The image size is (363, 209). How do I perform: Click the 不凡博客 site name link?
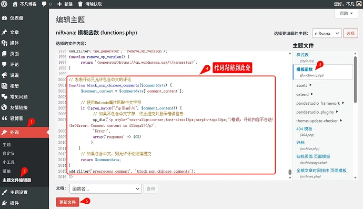28,4
